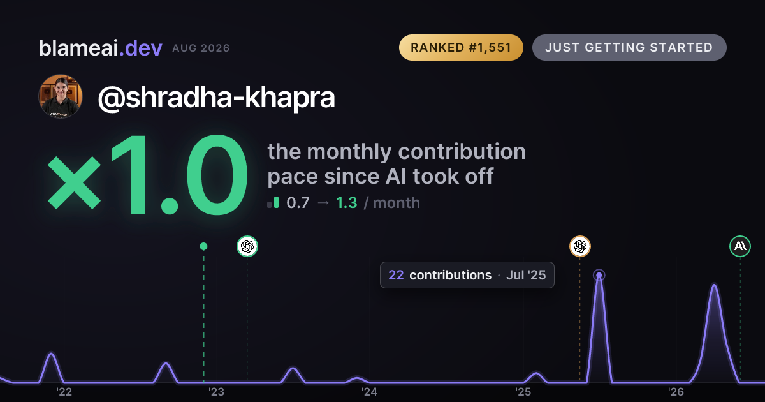Click the first OpenAI logo marker in 2023
Viewport: 765px width, 402px height.
point(247,246)
